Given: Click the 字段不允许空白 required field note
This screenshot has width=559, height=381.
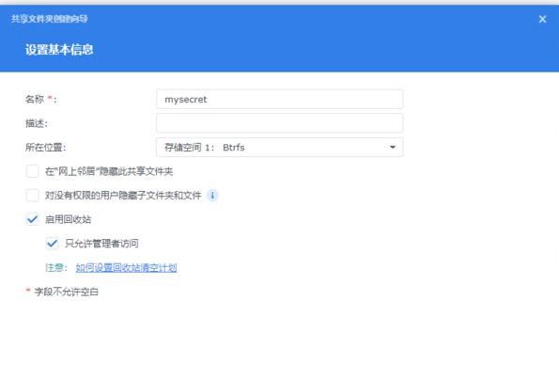Looking at the screenshot, I should (67, 292).
